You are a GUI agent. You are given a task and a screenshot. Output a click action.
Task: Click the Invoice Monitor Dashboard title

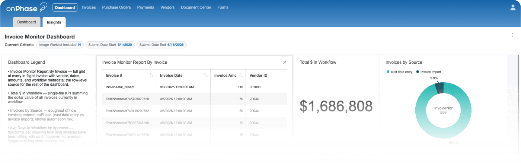click(39, 37)
